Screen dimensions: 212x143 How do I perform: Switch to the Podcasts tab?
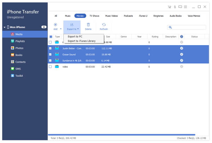(x=128, y=16)
